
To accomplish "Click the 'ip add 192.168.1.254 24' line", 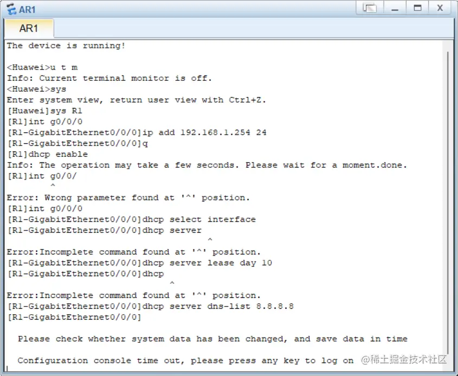I will coord(137,132).
